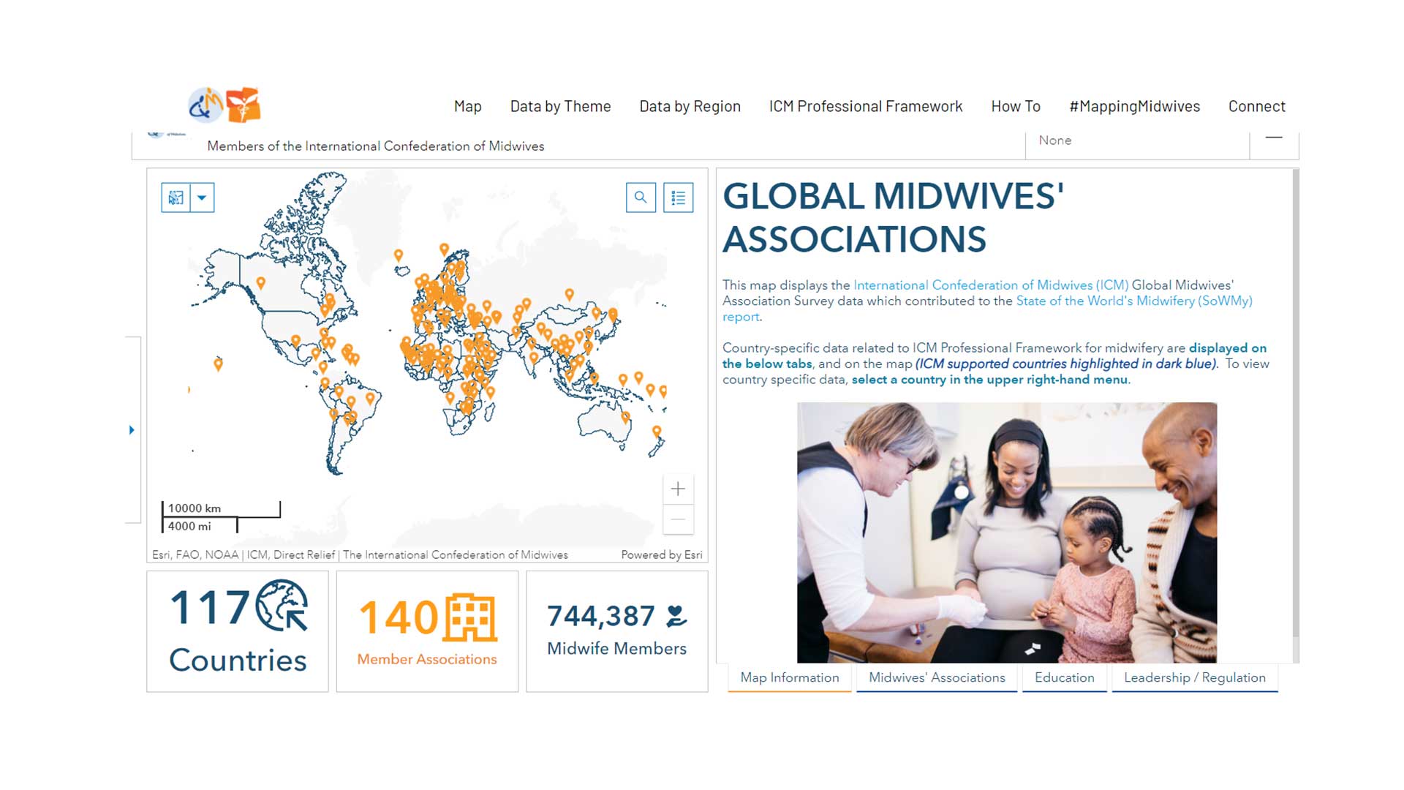Viewport: 1404px width, 790px height.
Task: Switch to the Education tab
Action: 1064,677
